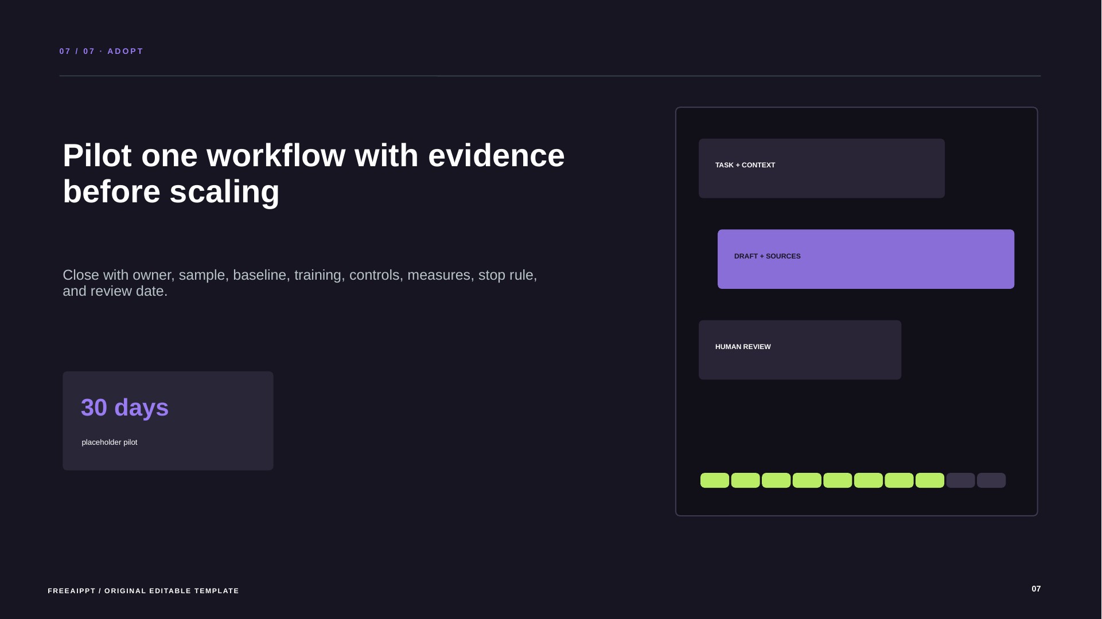This screenshot has height=619, width=1102.
Task: Select the "TASK + CONTEXT" card
Action: (x=821, y=169)
